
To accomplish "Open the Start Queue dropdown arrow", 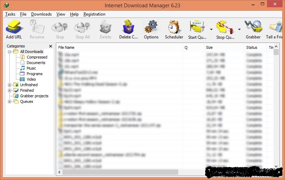I will [x=211, y=29].
